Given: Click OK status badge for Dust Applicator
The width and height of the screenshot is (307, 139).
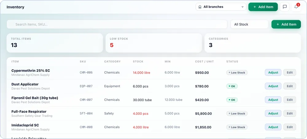Looking at the screenshot, I should click(x=232, y=86).
